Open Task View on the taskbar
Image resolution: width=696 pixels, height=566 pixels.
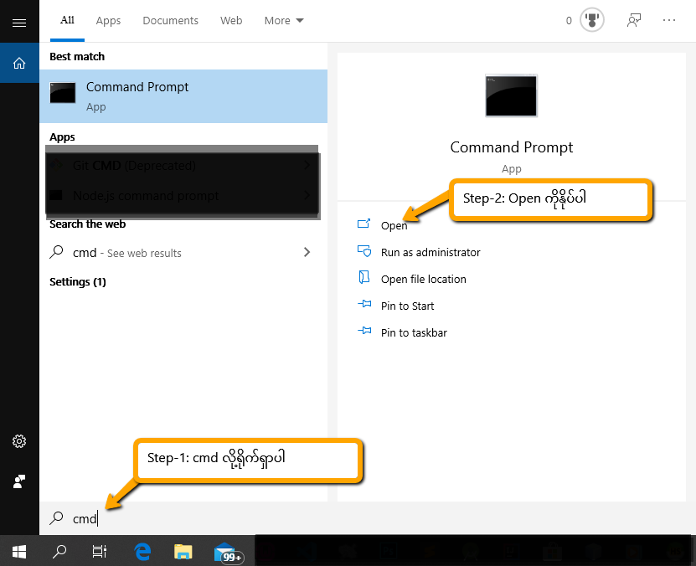click(100, 552)
